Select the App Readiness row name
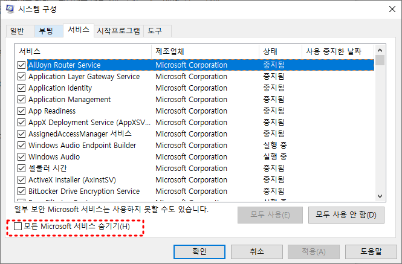 pyautogui.click(x=52, y=111)
